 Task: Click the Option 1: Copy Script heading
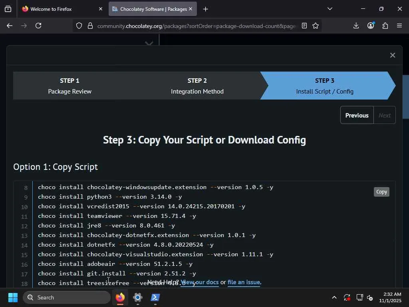[x=56, y=167]
